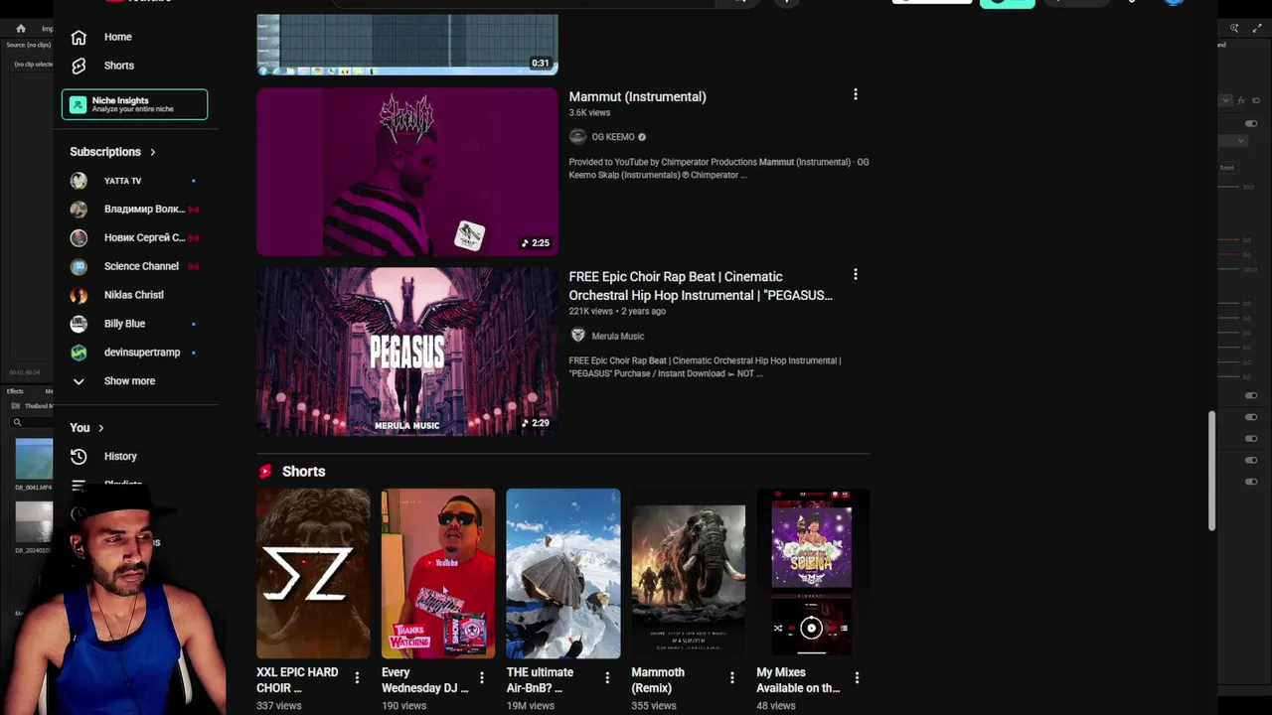Click the "3.6K views" text
Image resolution: width=1272 pixels, height=715 pixels.
tap(589, 113)
